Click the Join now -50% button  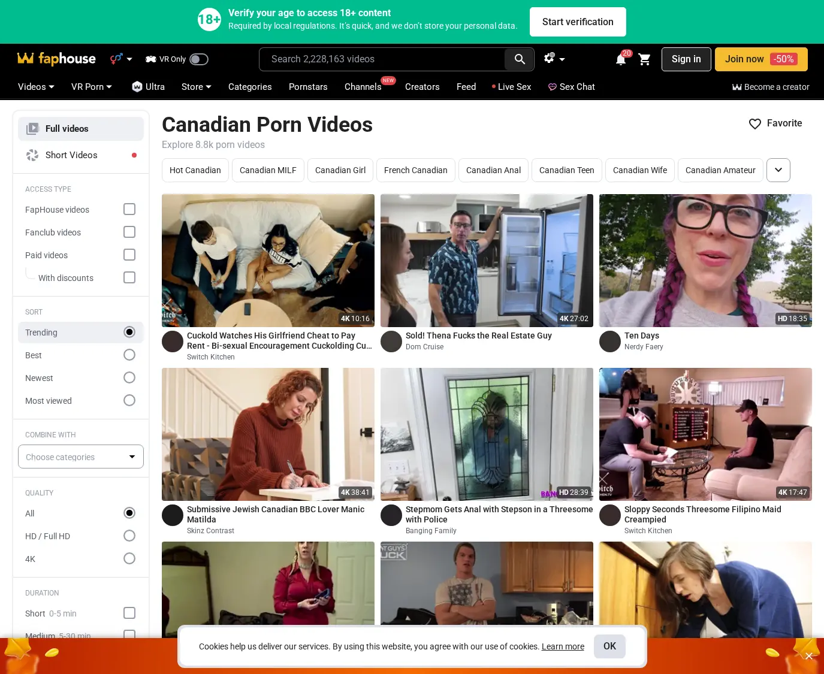click(761, 59)
